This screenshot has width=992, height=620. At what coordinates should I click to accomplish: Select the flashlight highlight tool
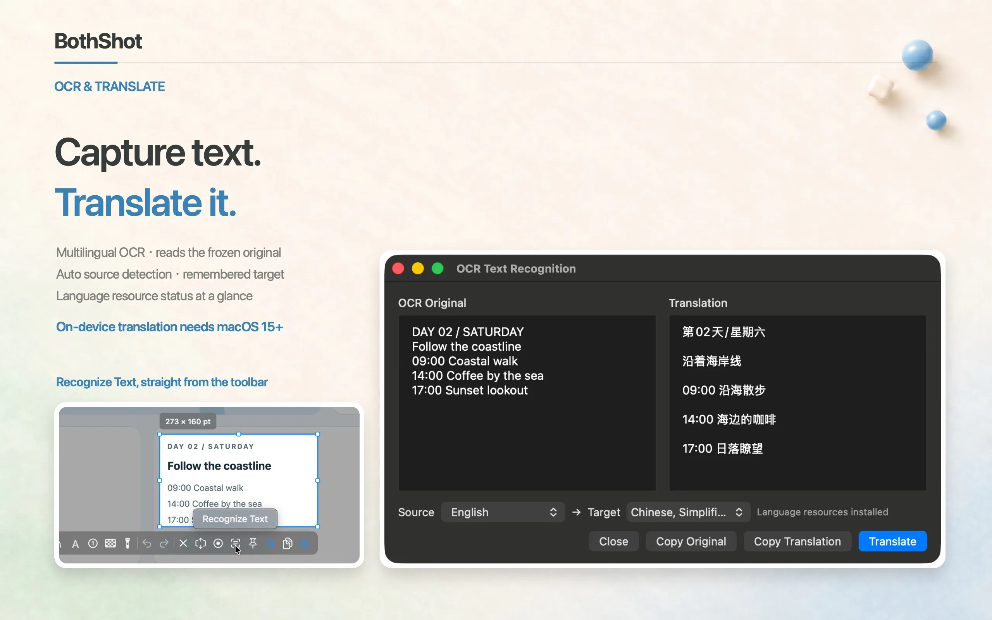click(128, 543)
